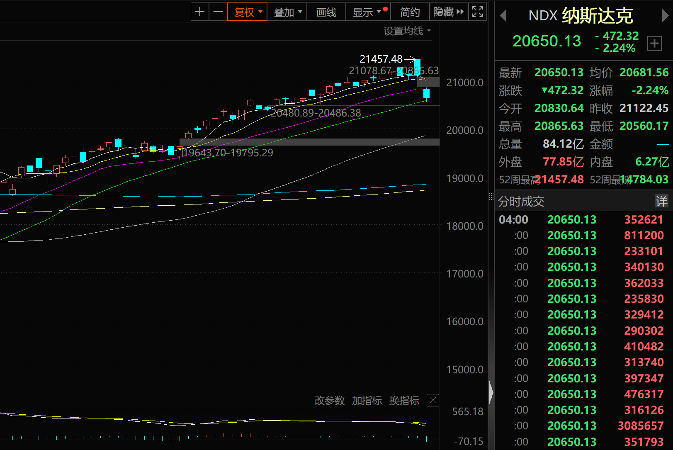
Task: Click the 20480.89-20486.38 gap annotation
Action: click(x=316, y=113)
